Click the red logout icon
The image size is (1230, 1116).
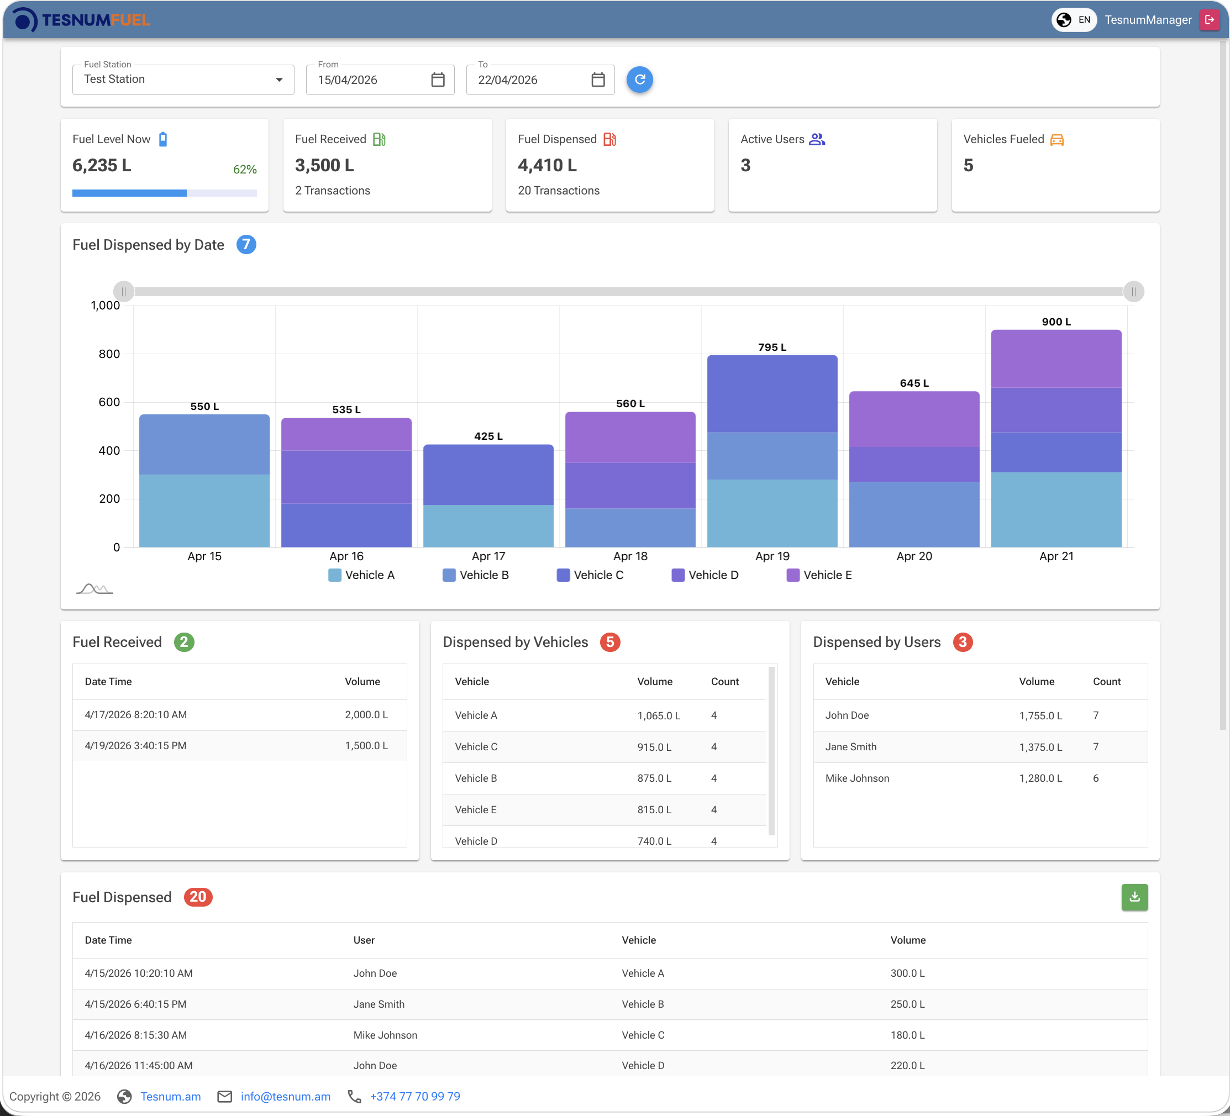[1208, 19]
